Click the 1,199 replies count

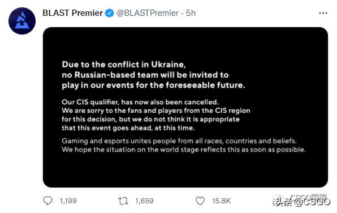[68, 201]
